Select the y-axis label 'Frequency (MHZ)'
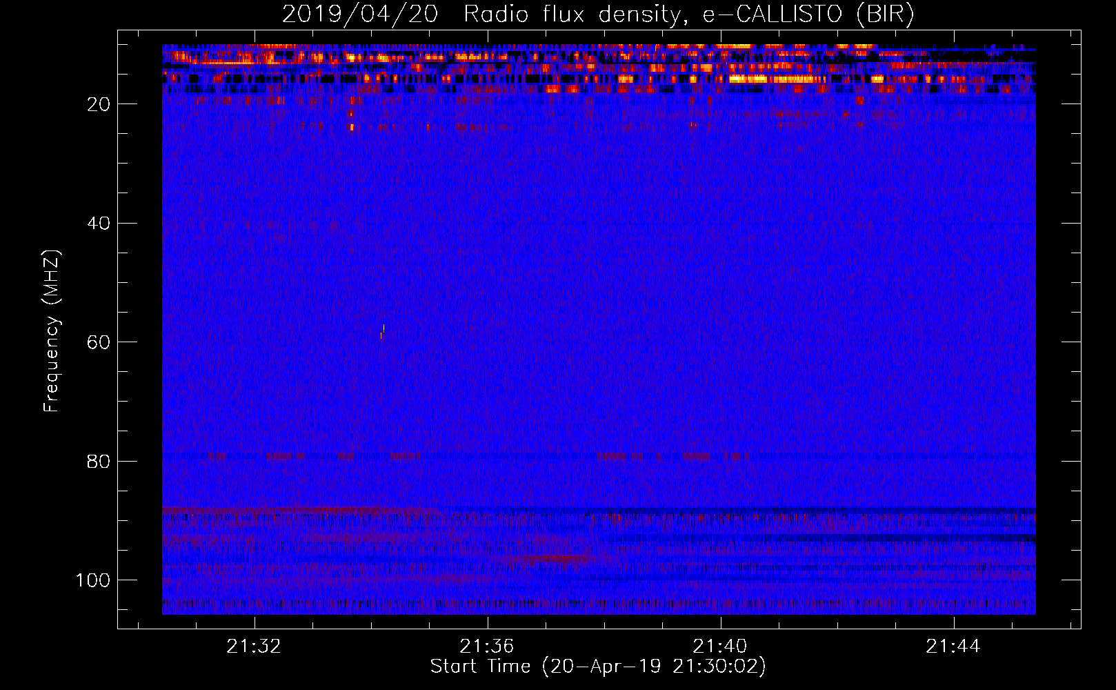This screenshot has height=690, width=1116. (x=52, y=331)
